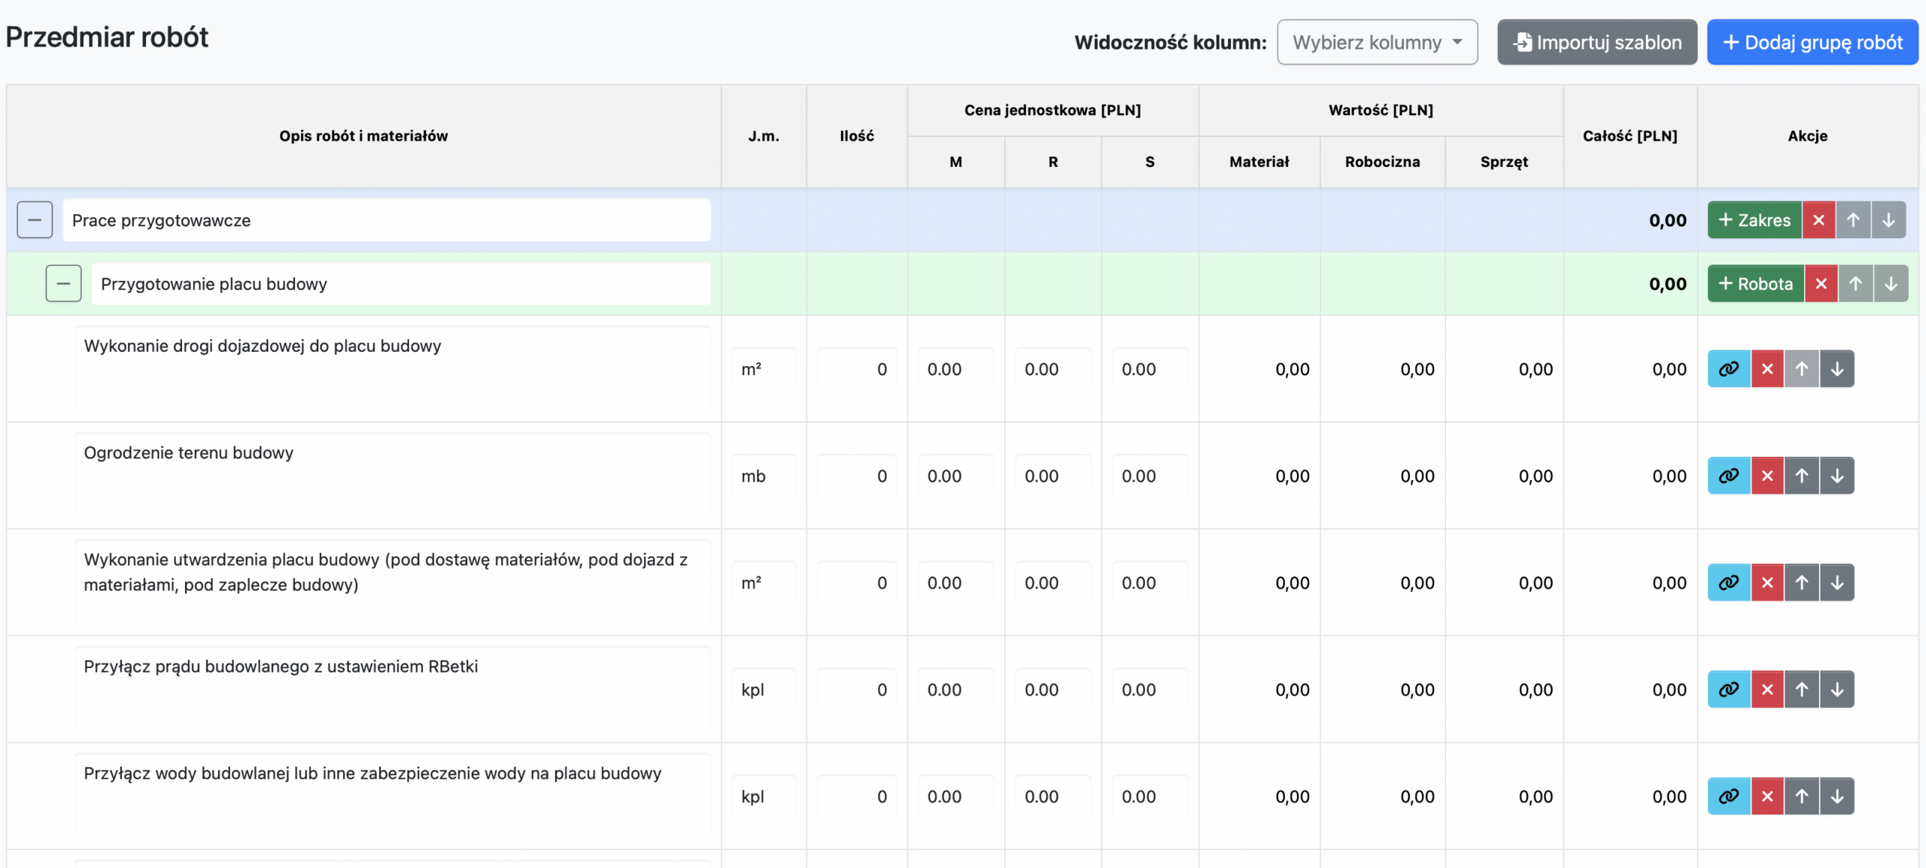Collapse the Prace przygotowawcze group
Screen dimensions: 1926x868
click(35, 220)
